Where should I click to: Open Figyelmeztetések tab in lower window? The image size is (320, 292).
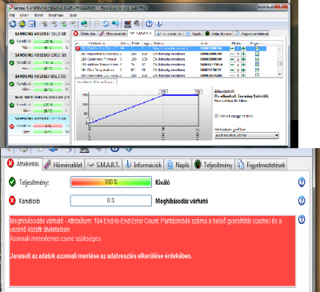click(262, 165)
